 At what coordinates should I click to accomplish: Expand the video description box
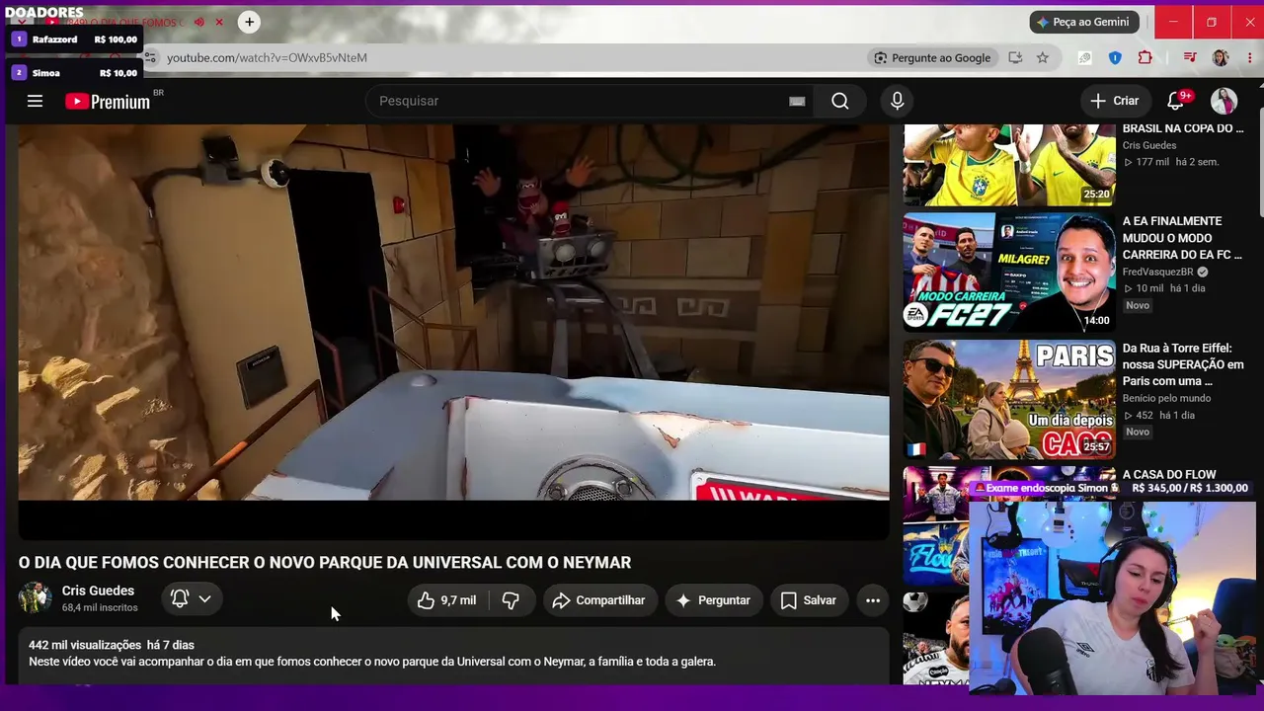coord(453,654)
